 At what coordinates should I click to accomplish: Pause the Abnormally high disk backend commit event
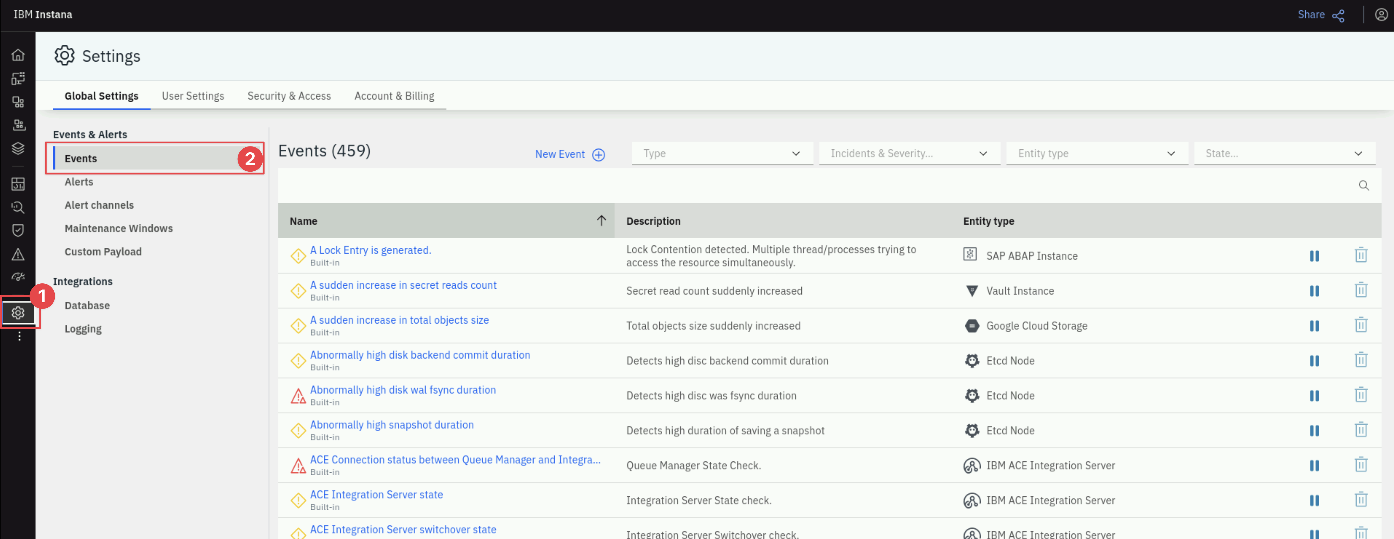(1314, 361)
